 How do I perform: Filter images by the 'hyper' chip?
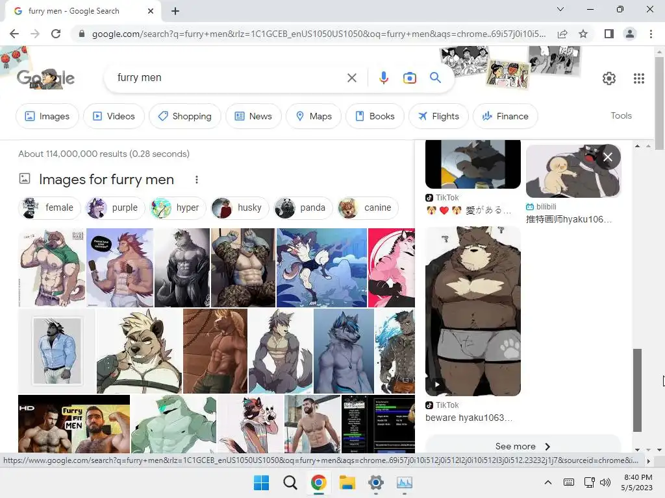coord(178,208)
